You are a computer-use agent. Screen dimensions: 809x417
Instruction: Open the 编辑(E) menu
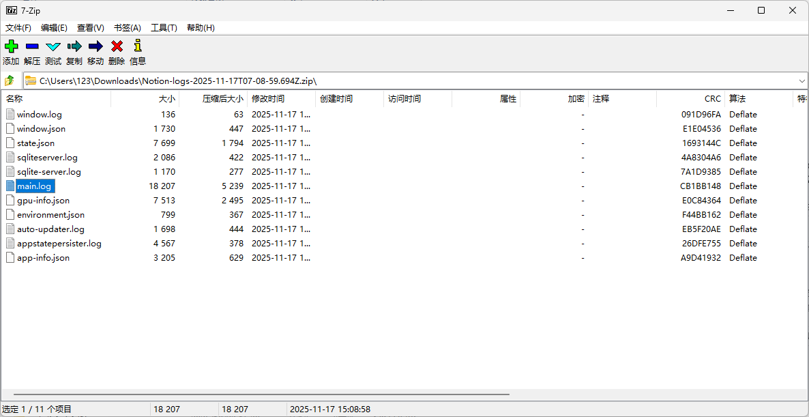pos(54,28)
